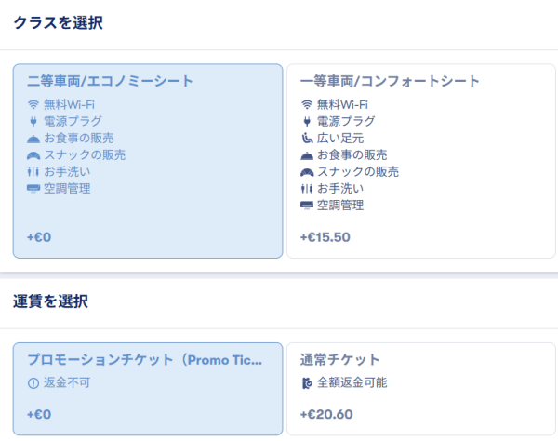Click power plug icon in Economy card

point(33,121)
